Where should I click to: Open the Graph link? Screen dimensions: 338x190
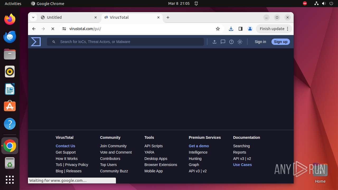click(x=194, y=165)
